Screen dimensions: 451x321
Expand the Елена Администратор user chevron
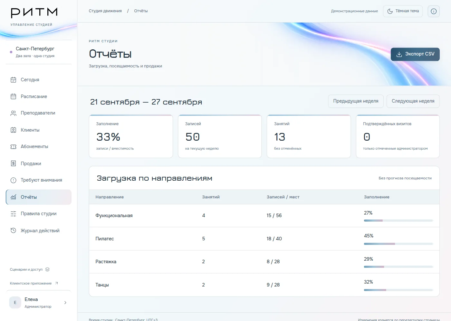(65, 303)
